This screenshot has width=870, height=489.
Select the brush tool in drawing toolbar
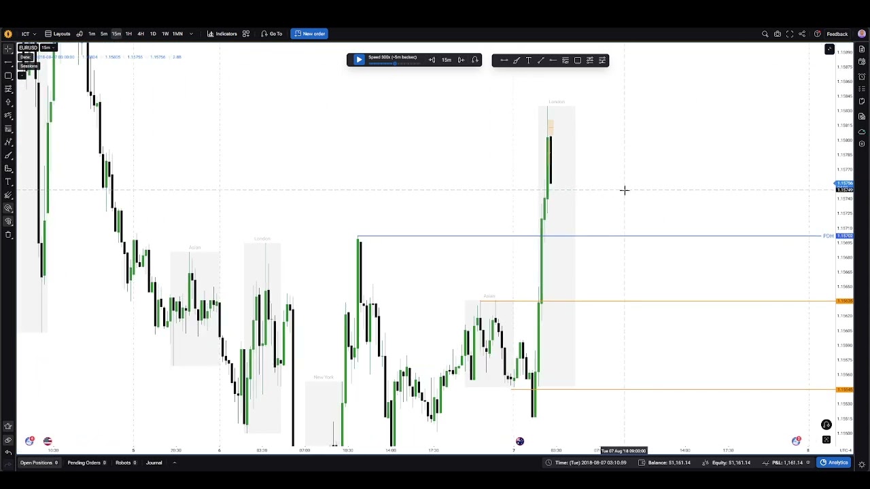(x=516, y=60)
